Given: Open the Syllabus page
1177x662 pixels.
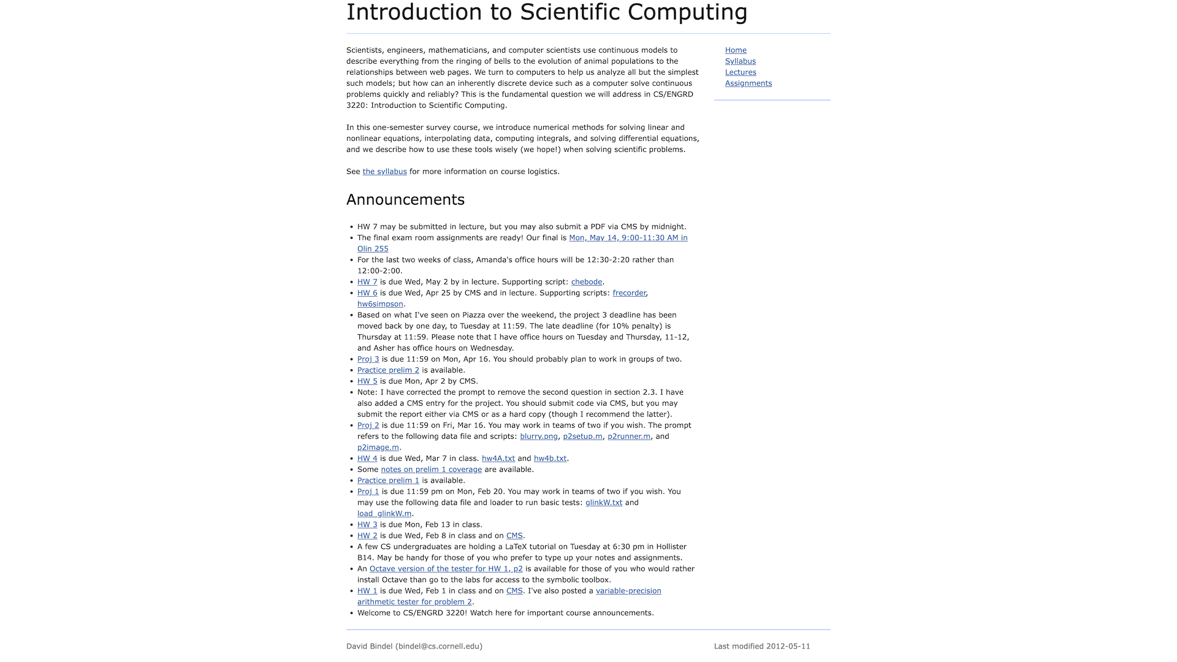Looking at the screenshot, I should pyautogui.click(x=741, y=61).
